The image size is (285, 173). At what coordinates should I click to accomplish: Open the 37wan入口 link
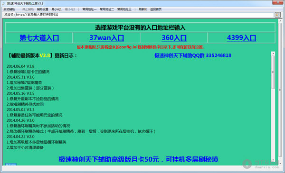coord(106,38)
